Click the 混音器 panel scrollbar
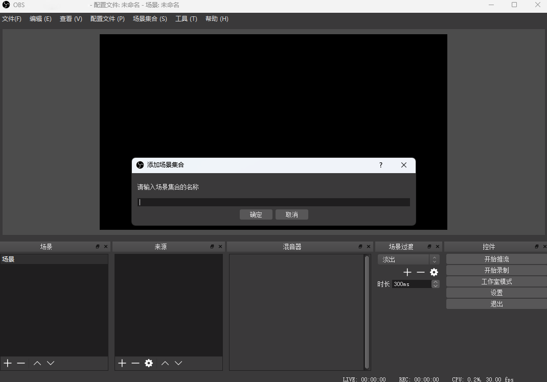The height and width of the screenshot is (382, 547). click(367, 312)
